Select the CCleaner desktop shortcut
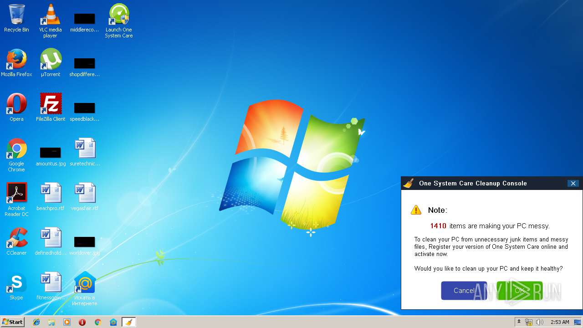The width and height of the screenshot is (583, 328). click(x=16, y=241)
